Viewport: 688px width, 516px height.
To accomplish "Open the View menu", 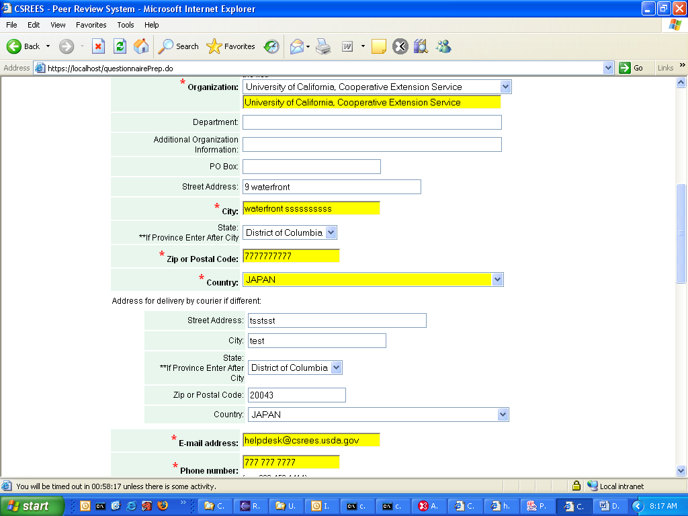I will click(58, 25).
